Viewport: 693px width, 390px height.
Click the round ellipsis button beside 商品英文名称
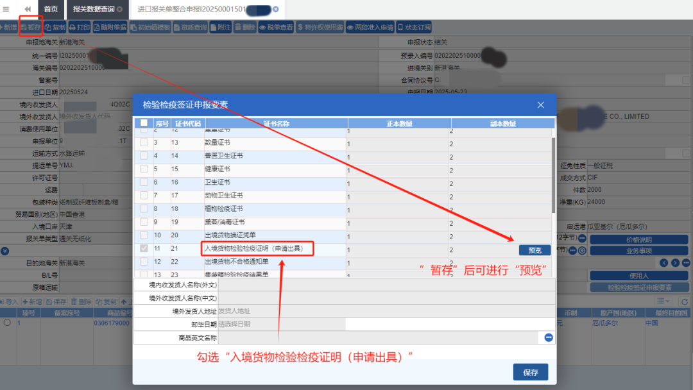[x=549, y=337]
